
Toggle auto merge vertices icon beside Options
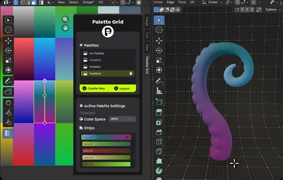259,9
